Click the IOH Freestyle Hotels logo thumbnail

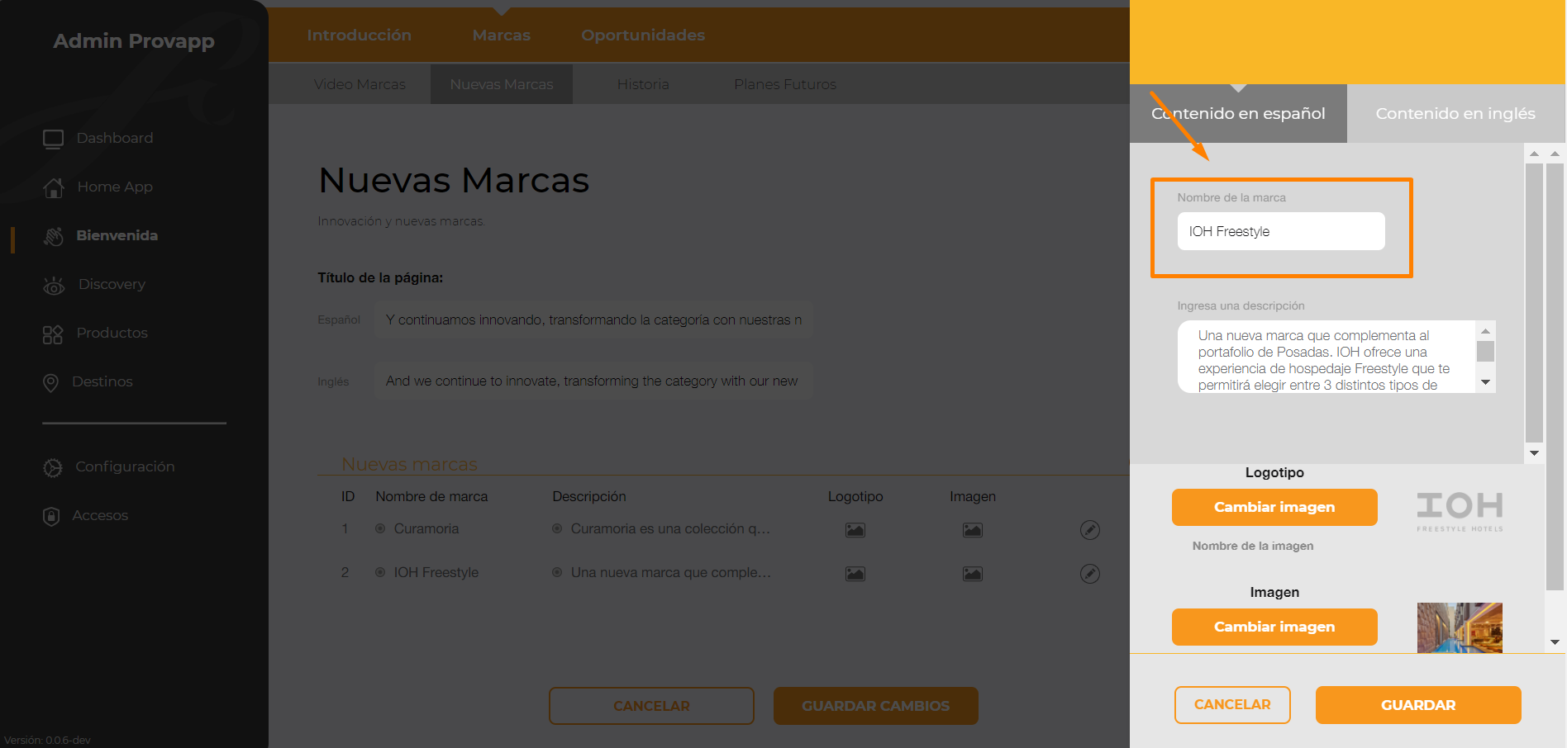click(1460, 512)
